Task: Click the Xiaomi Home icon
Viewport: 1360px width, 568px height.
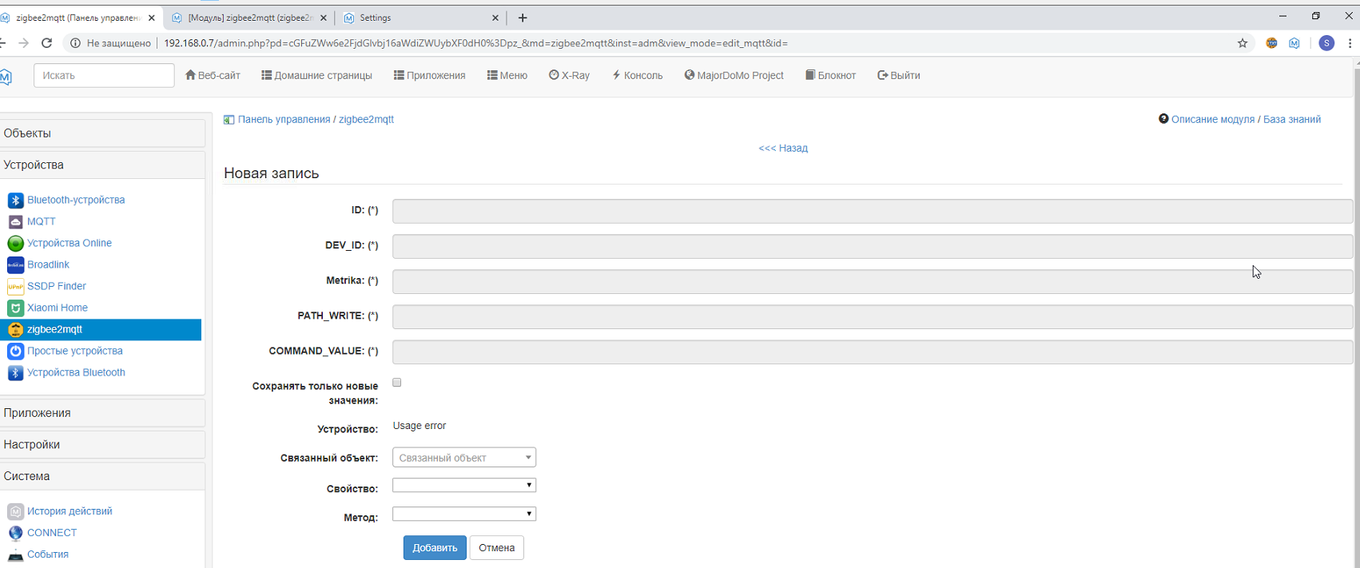Action: point(15,308)
